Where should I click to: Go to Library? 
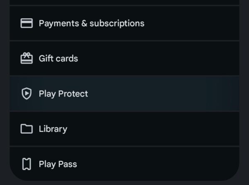tap(124, 129)
